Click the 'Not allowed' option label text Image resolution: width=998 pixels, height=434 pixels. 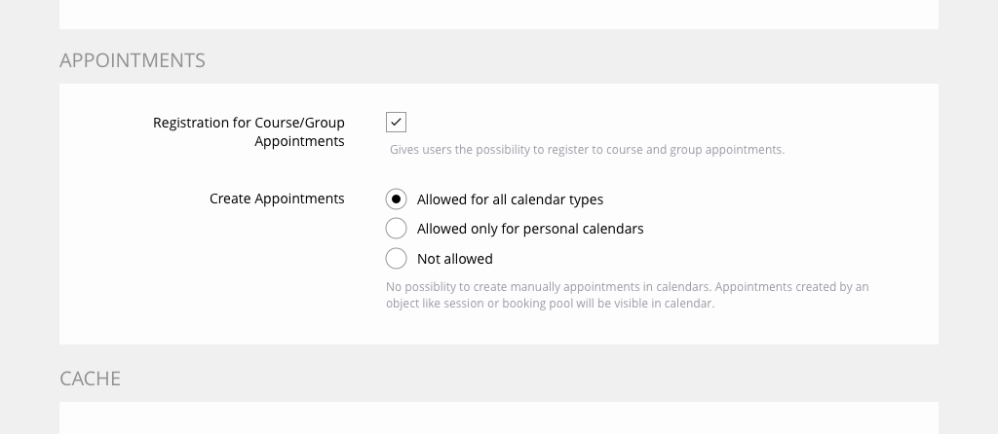[x=455, y=259]
